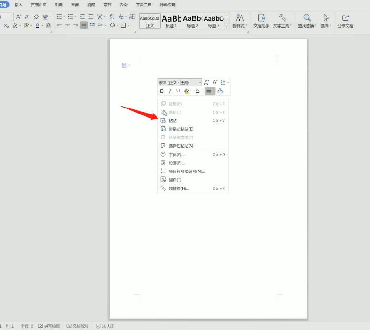Viewport: 370px width, 330px height.
Task: Decrease paragraph indent in ribbon
Action: [82, 17]
